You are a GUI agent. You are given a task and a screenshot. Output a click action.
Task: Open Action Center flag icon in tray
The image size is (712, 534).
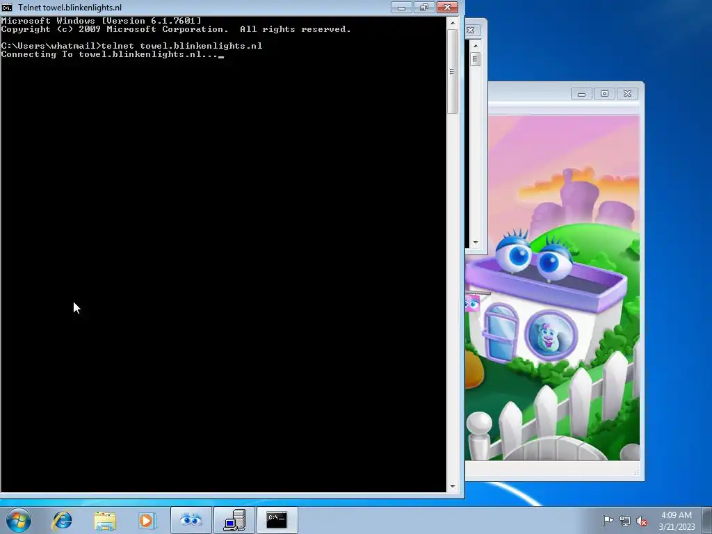tap(608, 520)
